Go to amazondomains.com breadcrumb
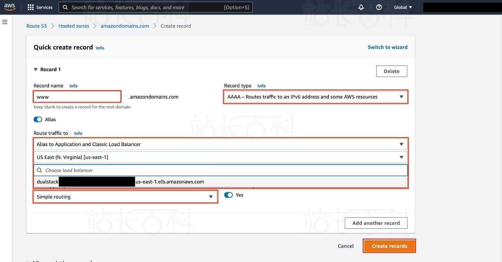Image resolution: width=502 pixels, height=262 pixels. [125, 26]
